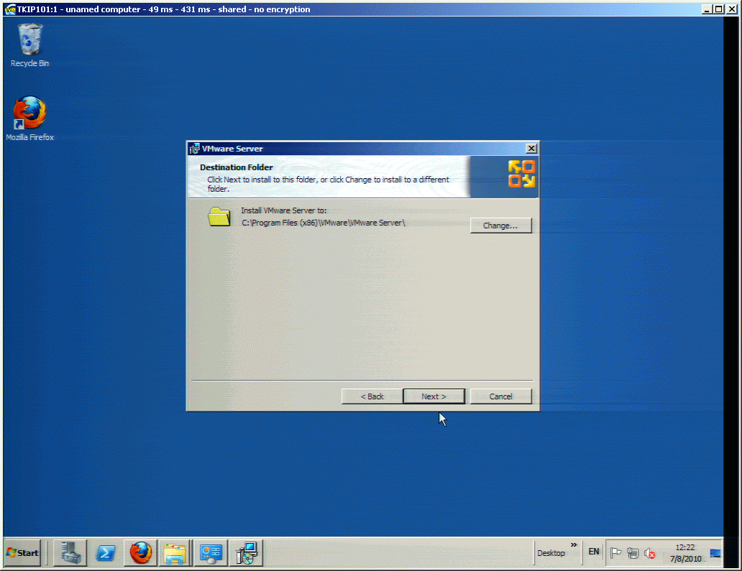
Task: Click the Destination Folder heading text
Action: coord(236,167)
